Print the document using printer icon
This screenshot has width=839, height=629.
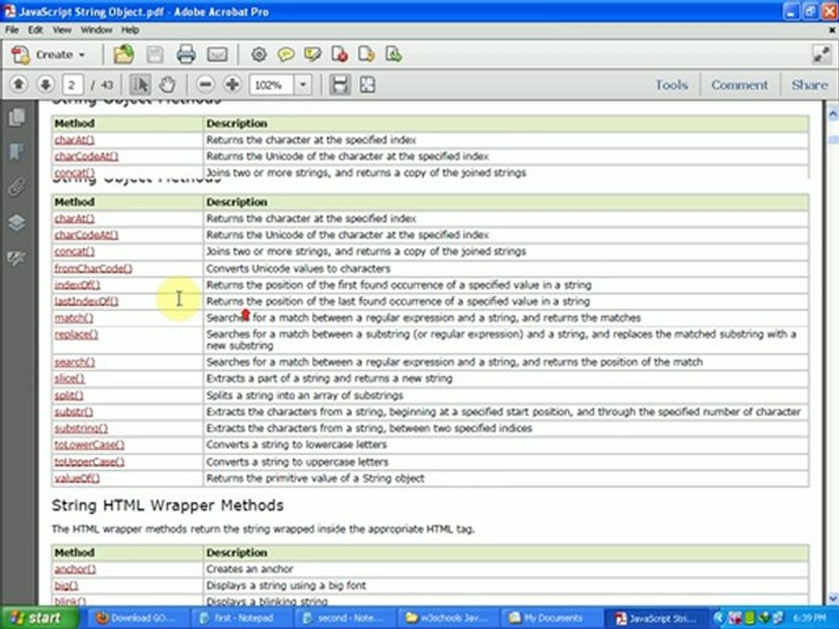pos(186,54)
